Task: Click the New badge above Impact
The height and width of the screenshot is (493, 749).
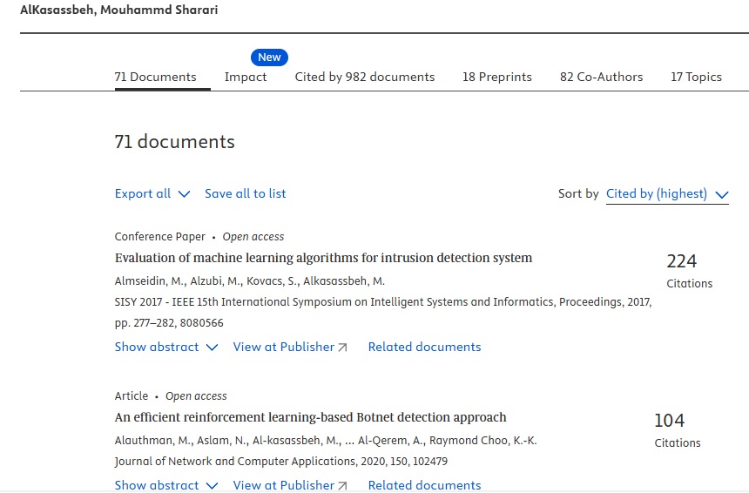Action: (x=269, y=57)
